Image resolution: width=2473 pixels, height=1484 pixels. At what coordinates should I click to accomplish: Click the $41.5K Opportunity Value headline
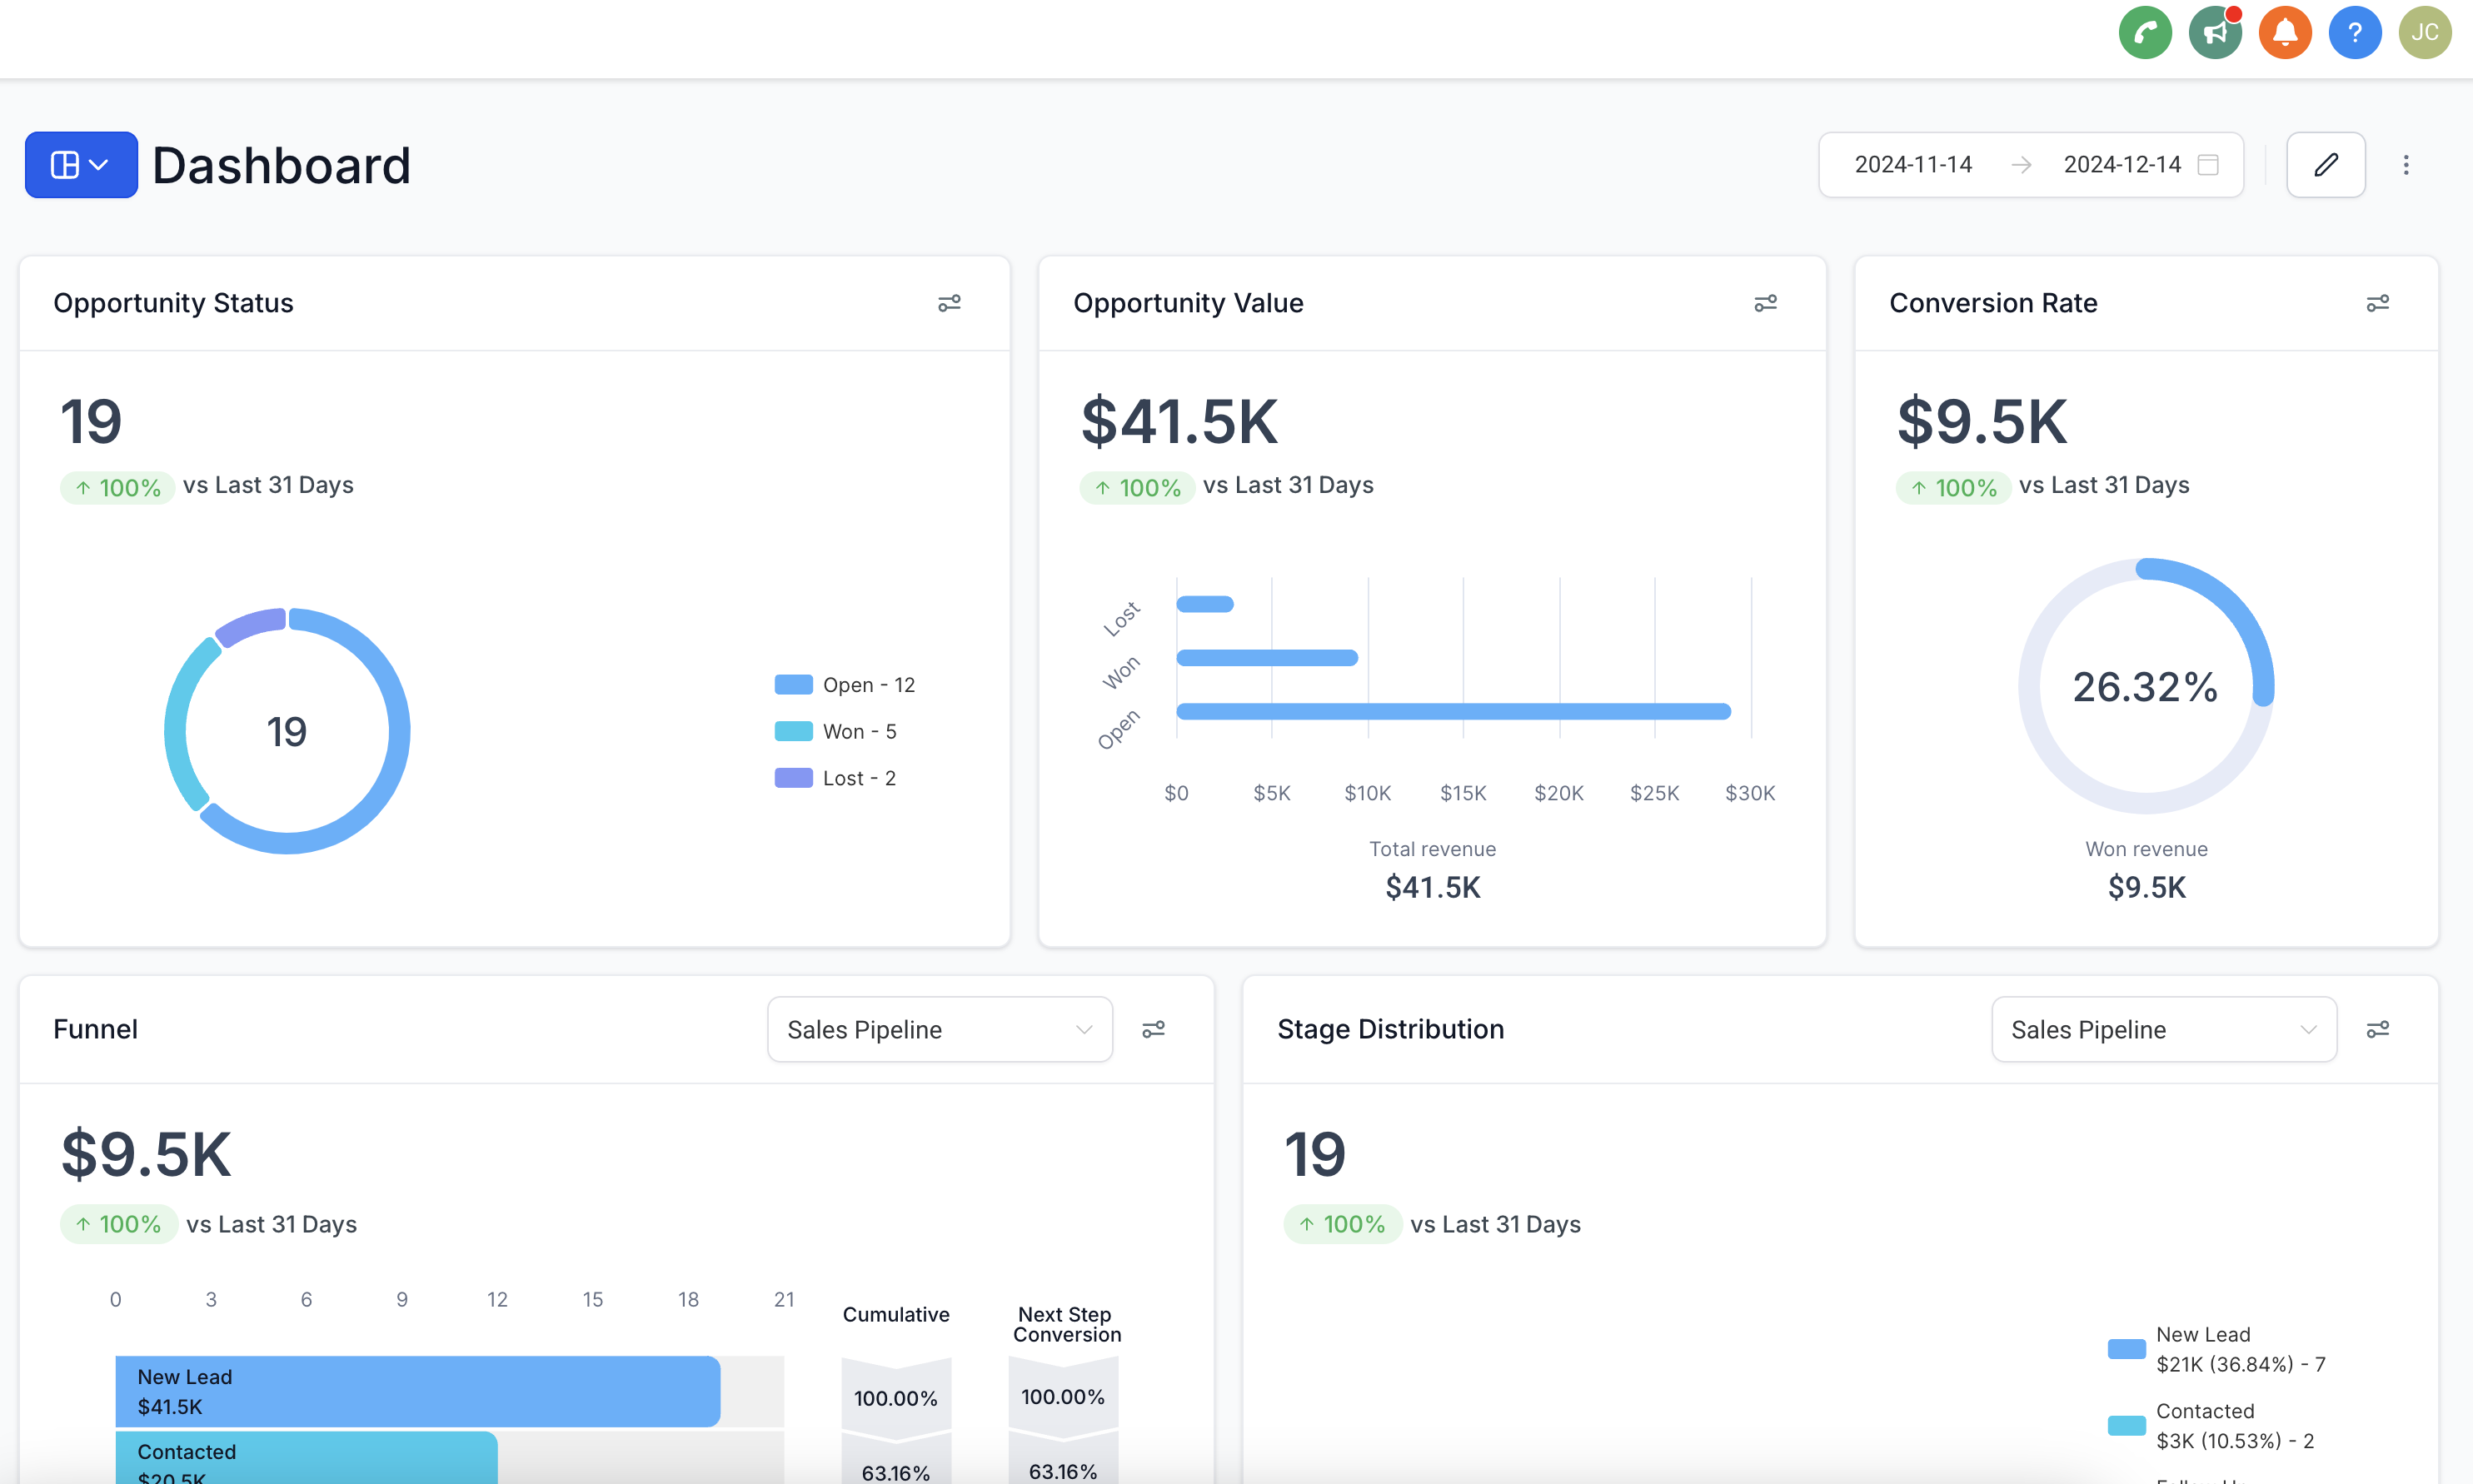coord(1179,421)
